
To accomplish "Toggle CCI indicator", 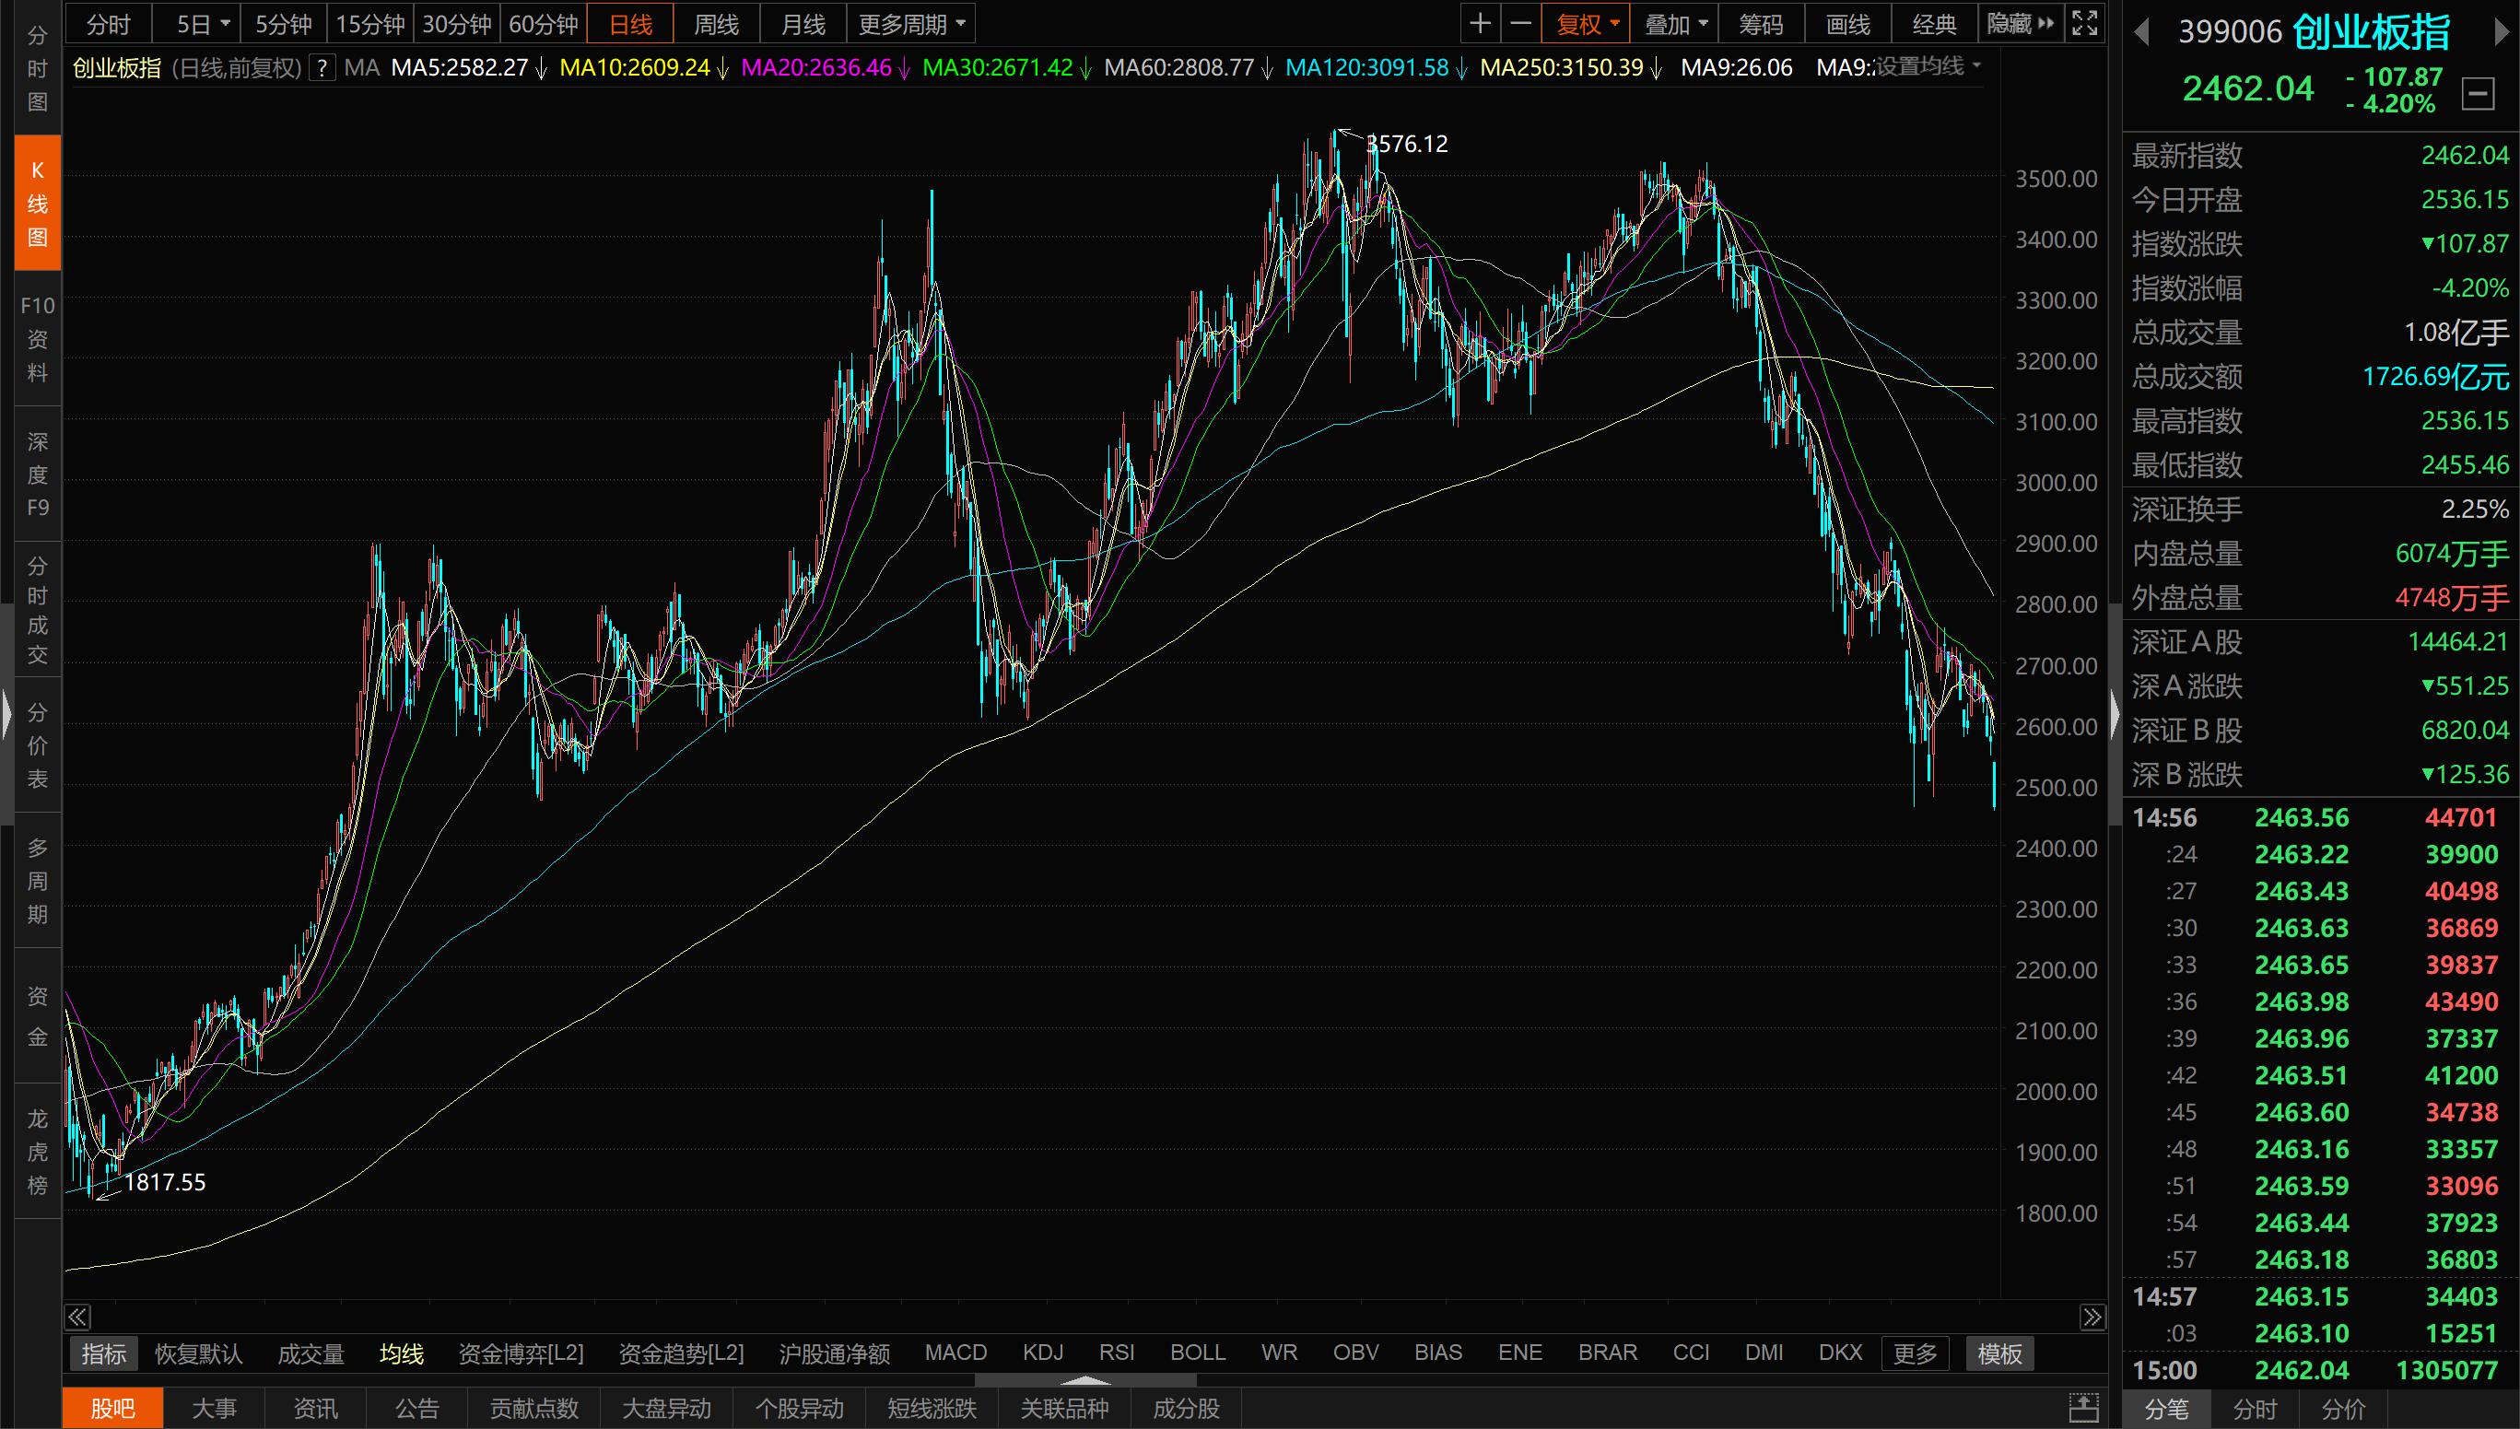I will (x=1691, y=1353).
